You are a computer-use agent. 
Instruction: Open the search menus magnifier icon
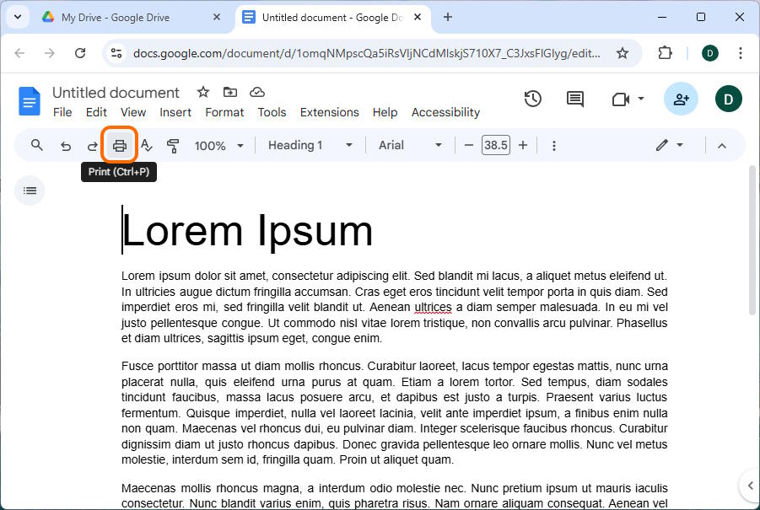(x=37, y=145)
